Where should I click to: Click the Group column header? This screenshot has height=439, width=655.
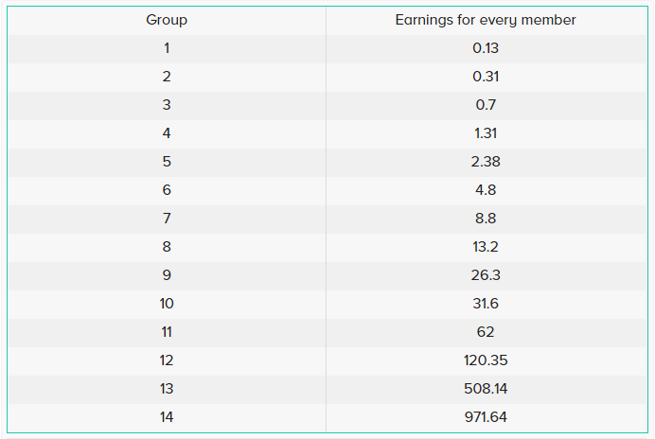coord(167,20)
